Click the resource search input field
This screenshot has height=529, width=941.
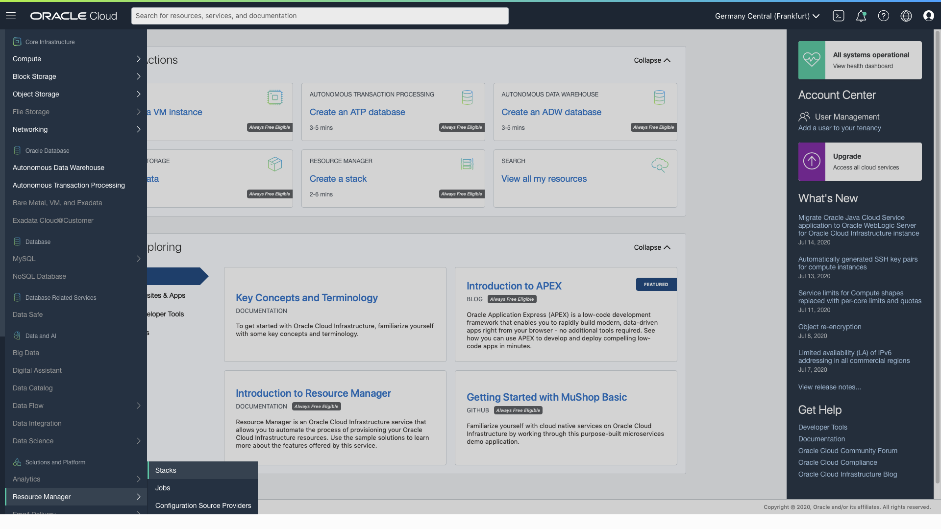pos(320,16)
